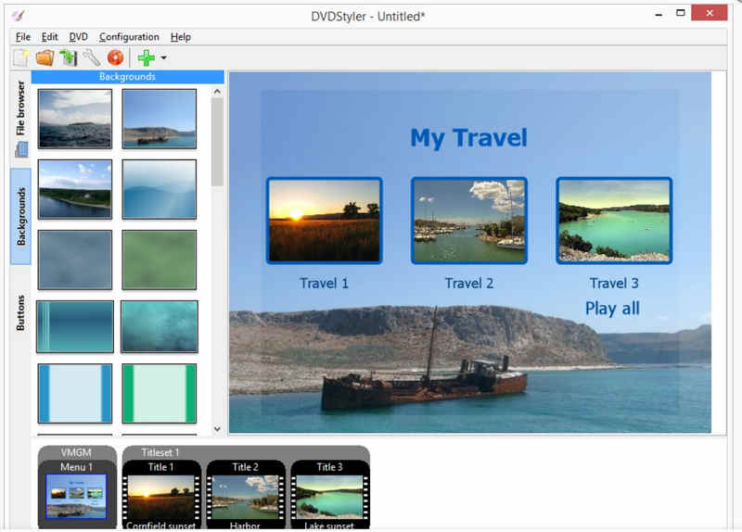Image resolution: width=742 pixels, height=532 pixels.
Task: Click the Travel 3 lake button image
Action: click(614, 221)
